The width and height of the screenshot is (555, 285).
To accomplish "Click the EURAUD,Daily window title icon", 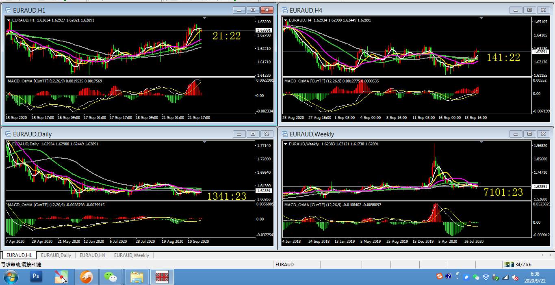I will point(8,134).
